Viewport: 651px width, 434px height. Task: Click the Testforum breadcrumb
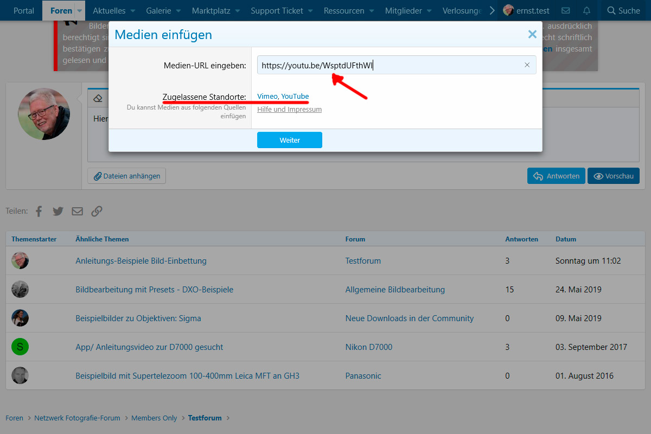[x=205, y=418]
